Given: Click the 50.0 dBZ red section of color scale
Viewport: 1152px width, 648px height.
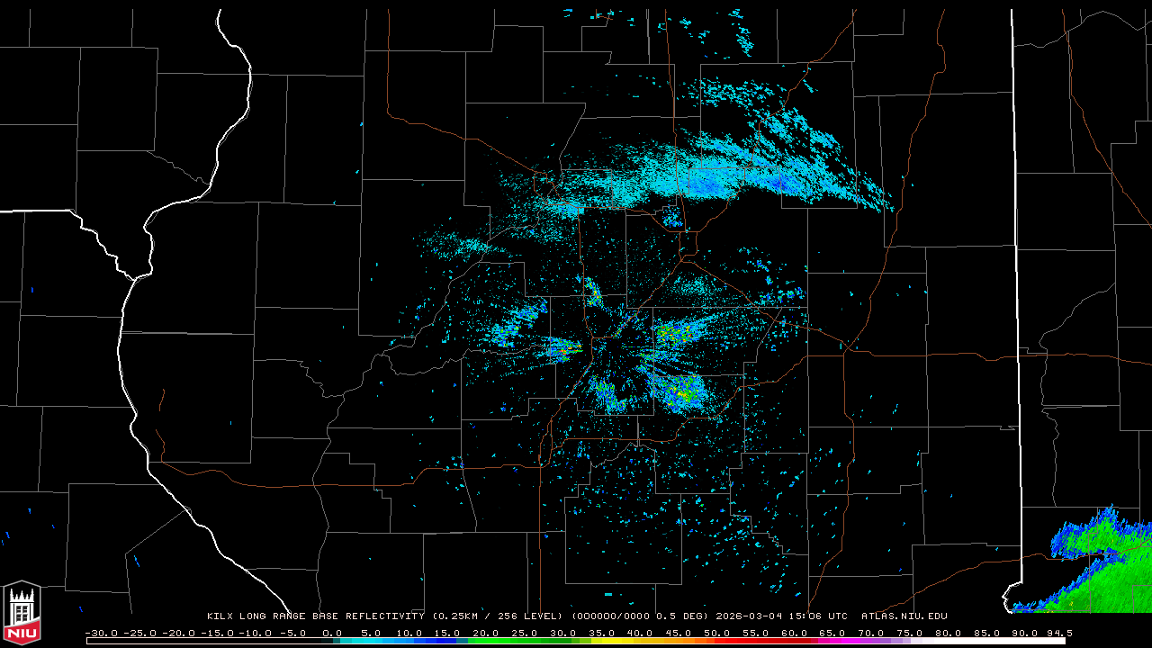Looking at the screenshot, I should pyautogui.click(x=717, y=641).
